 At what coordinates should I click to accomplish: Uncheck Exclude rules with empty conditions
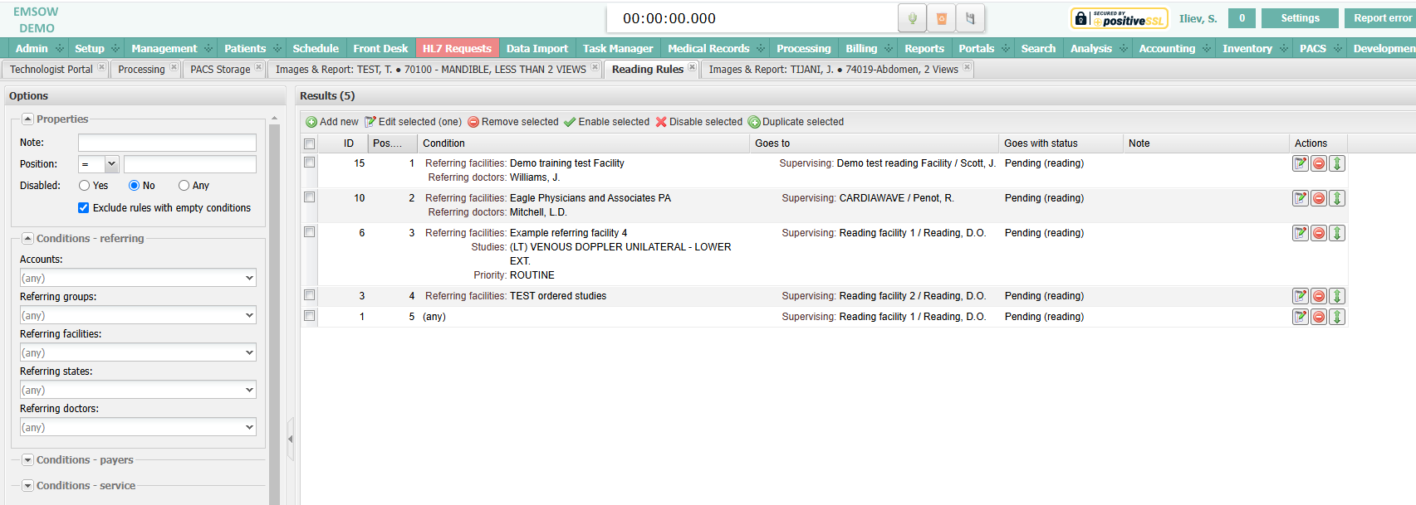click(x=83, y=208)
